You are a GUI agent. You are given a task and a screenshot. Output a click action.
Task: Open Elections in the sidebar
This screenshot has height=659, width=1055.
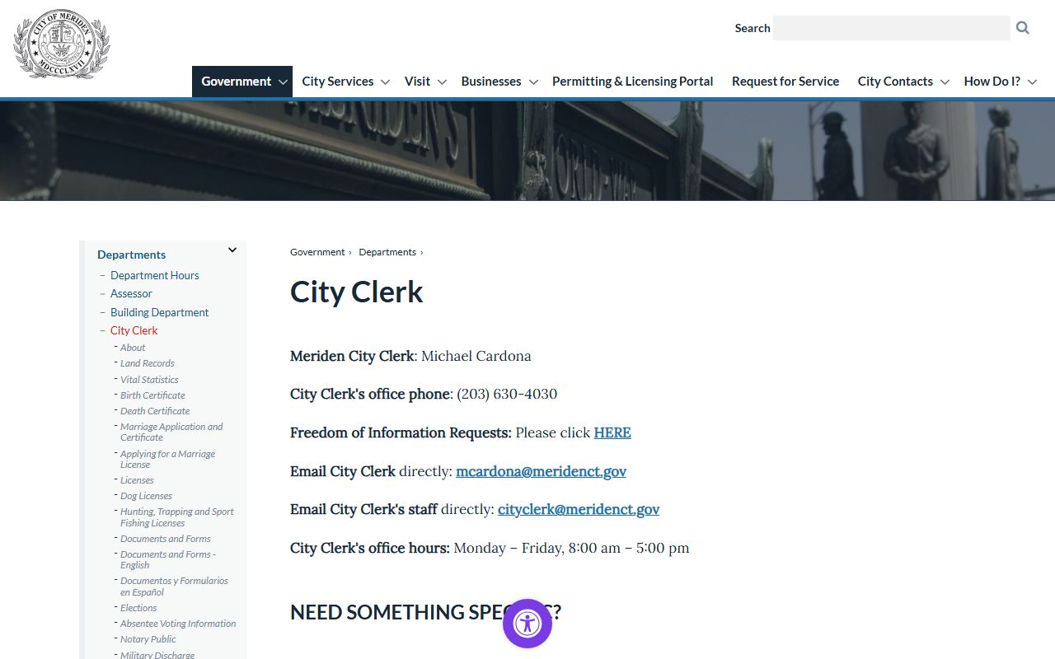[x=138, y=608]
